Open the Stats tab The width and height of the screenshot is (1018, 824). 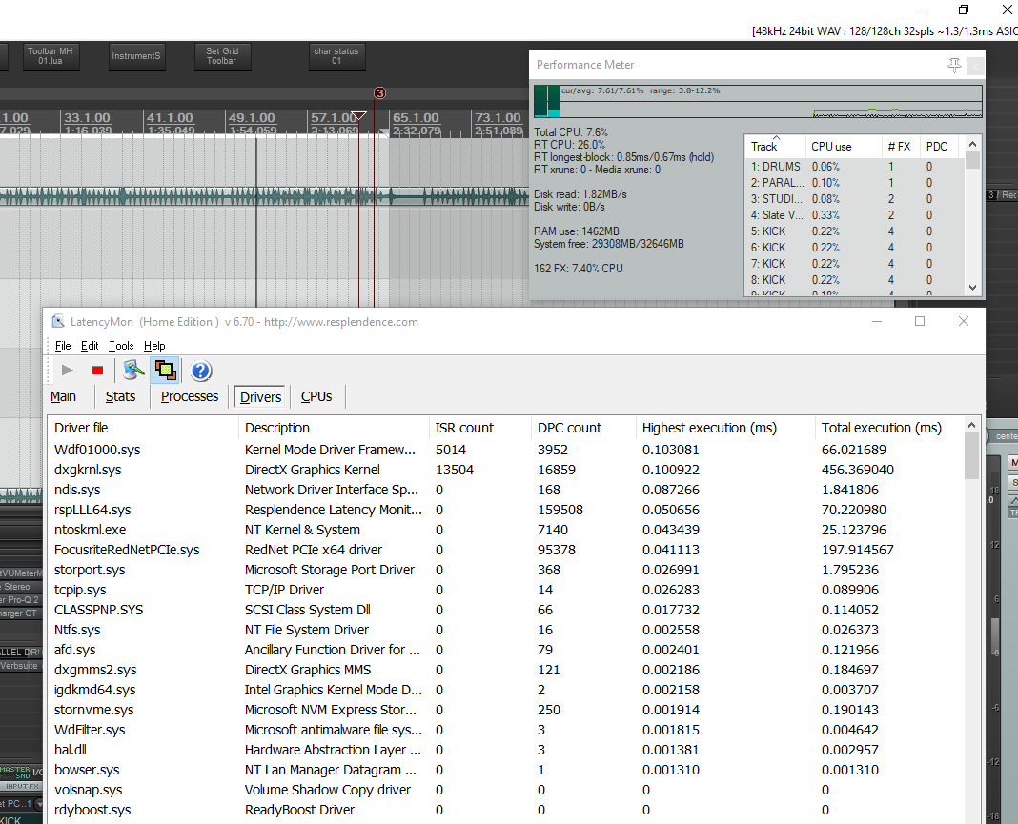pyautogui.click(x=120, y=396)
